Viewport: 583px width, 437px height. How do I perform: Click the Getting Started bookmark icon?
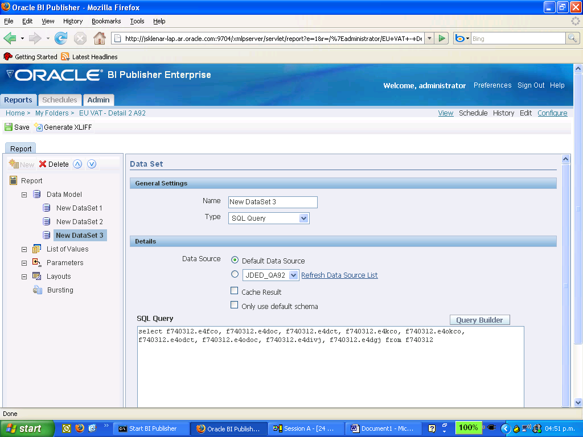click(x=8, y=56)
